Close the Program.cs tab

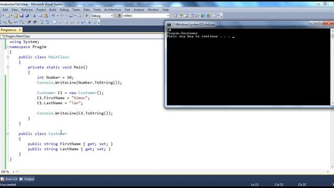click(x=20, y=30)
